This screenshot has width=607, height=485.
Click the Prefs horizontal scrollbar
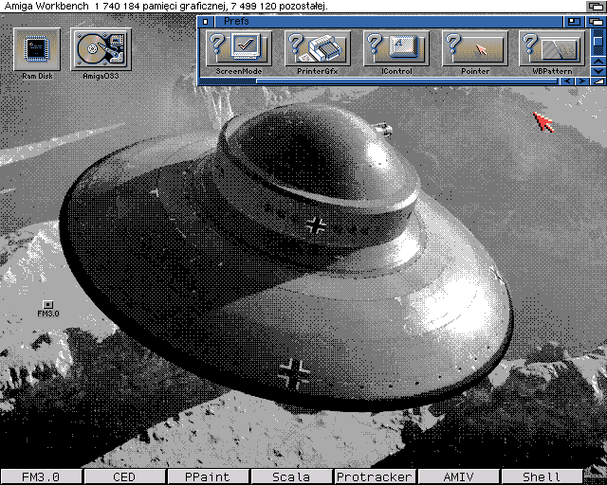tap(378, 81)
